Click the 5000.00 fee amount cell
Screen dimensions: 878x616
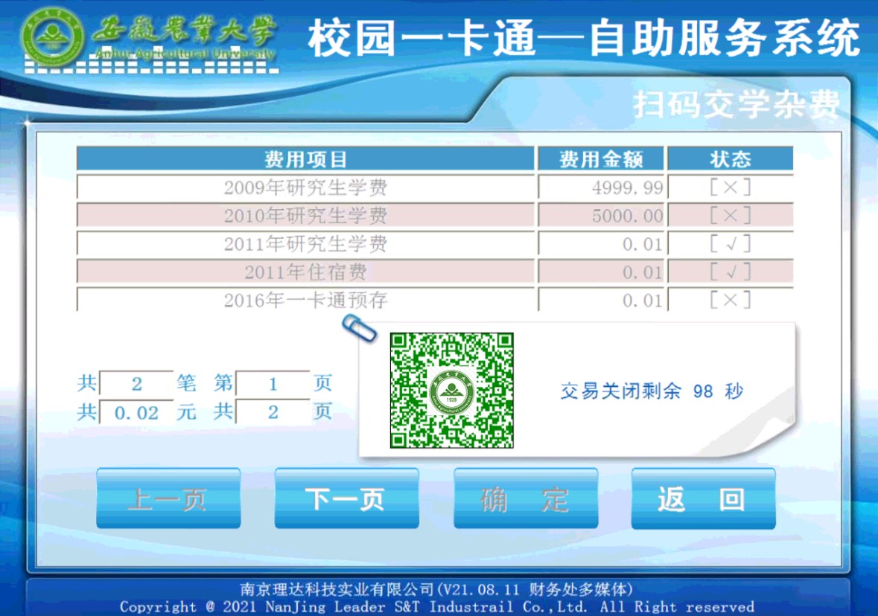click(599, 216)
